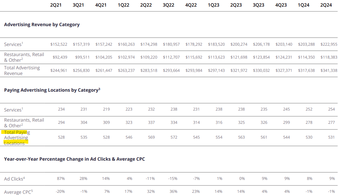The height and width of the screenshot is (195, 339).
Task: Select Services paying locations value 254
Action: tap(331, 109)
